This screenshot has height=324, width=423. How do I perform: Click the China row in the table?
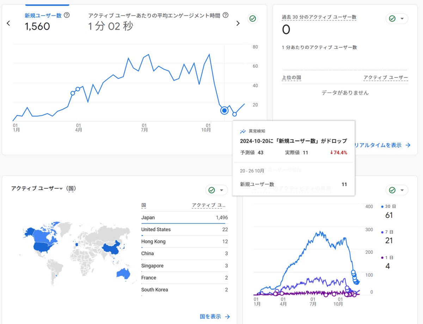(x=184, y=253)
